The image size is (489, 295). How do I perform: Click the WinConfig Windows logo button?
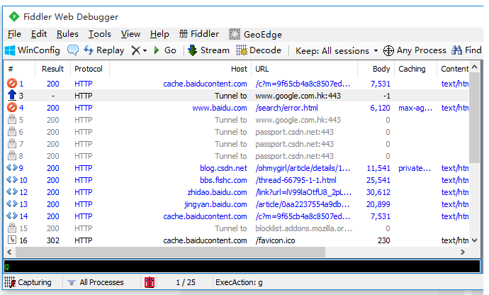tap(33, 50)
